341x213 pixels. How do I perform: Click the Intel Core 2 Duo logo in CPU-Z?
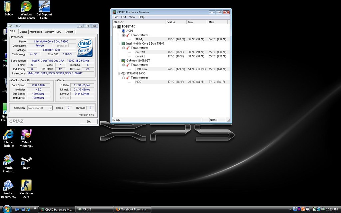point(85,48)
